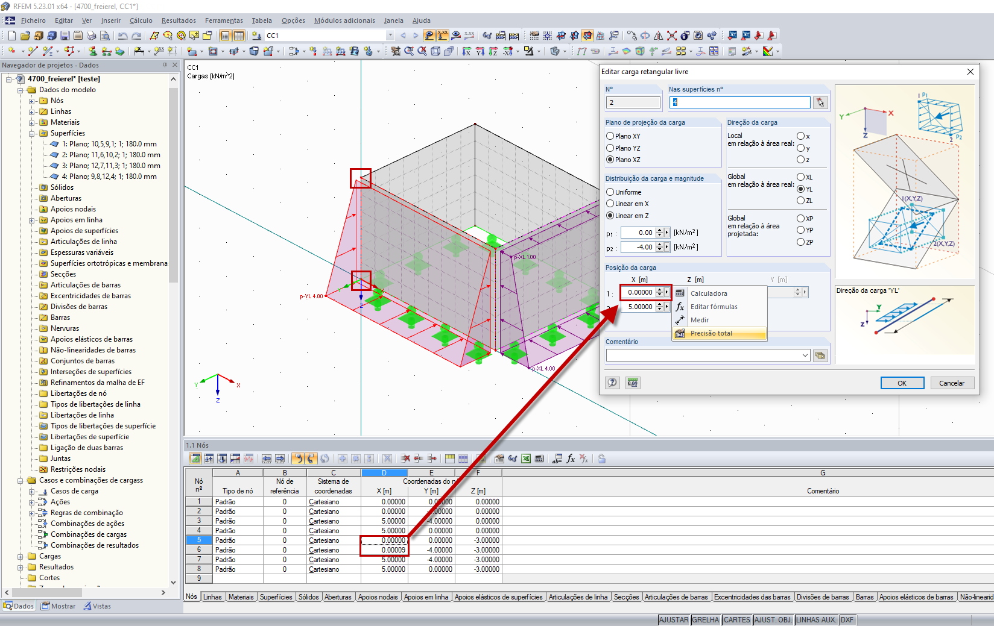Choose Precisão total from context menu

pyautogui.click(x=720, y=333)
